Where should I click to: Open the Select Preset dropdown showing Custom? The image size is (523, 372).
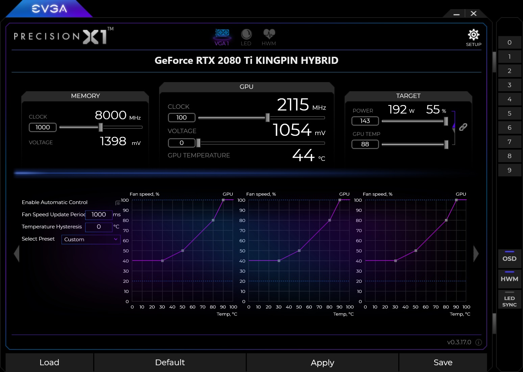coord(91,240)
